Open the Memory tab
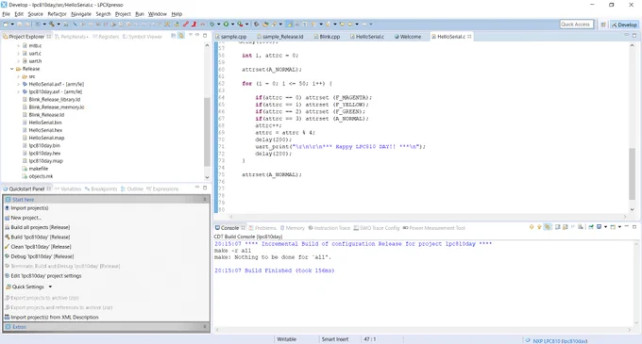Image resolution: width=642 pixels, height=344 pixels. click(293, 228)
